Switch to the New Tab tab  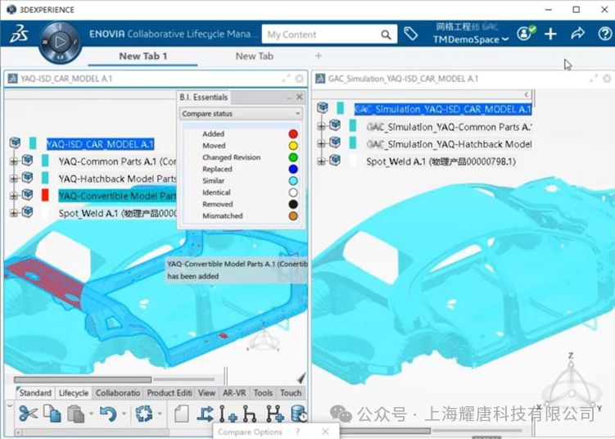tap(254, 56)
